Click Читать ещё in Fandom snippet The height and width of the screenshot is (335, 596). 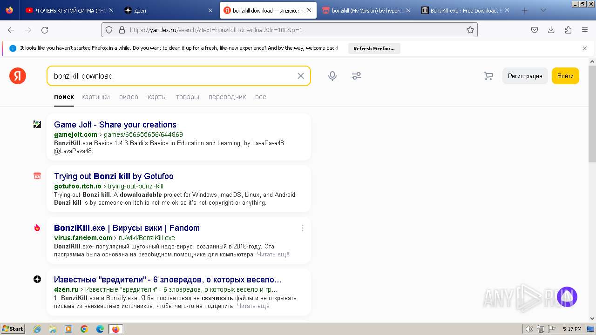coord(273,255)
